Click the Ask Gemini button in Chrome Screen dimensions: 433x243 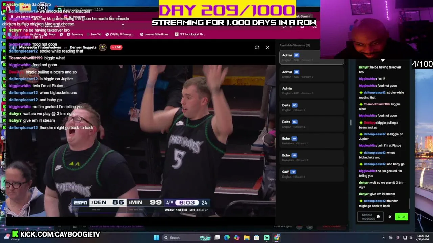[302, 16]
